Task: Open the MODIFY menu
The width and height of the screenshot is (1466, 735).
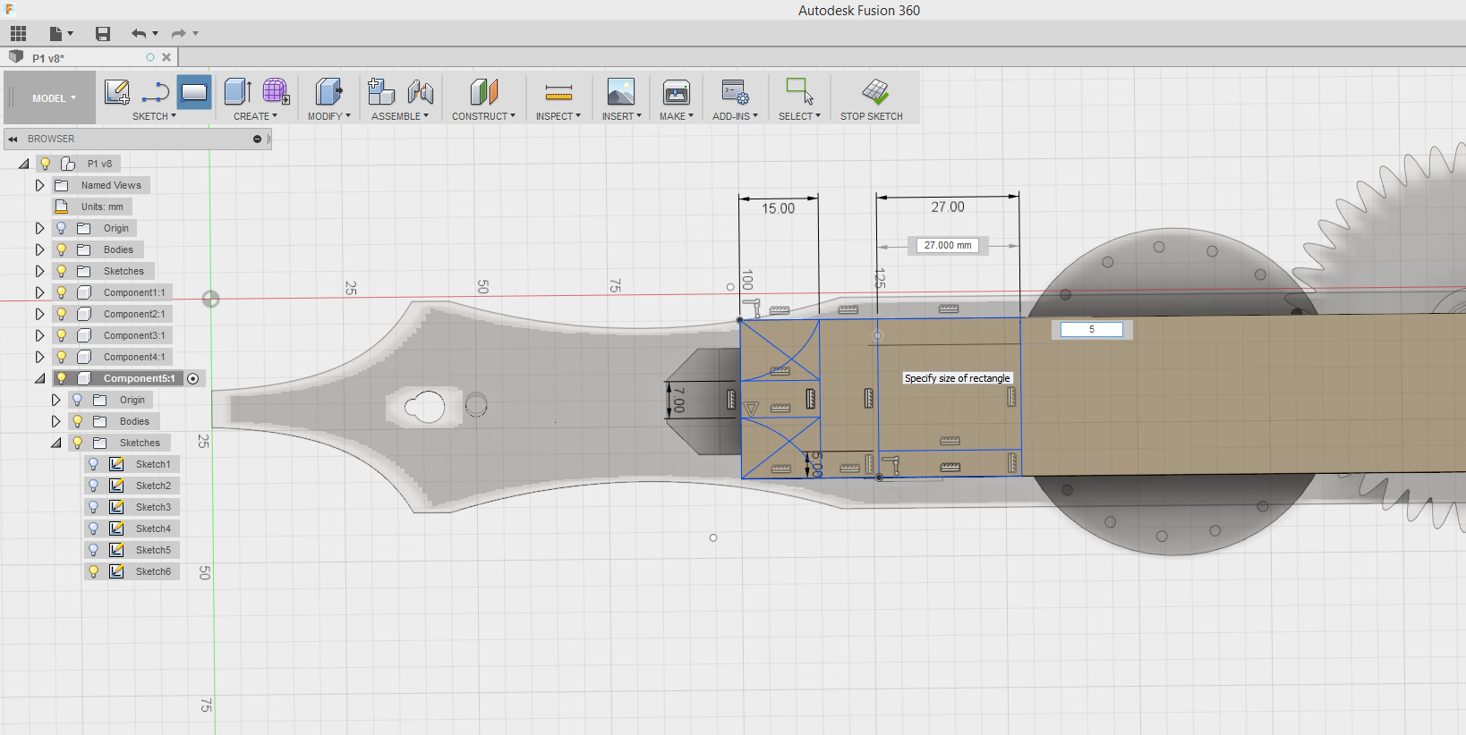Action: 328,116
